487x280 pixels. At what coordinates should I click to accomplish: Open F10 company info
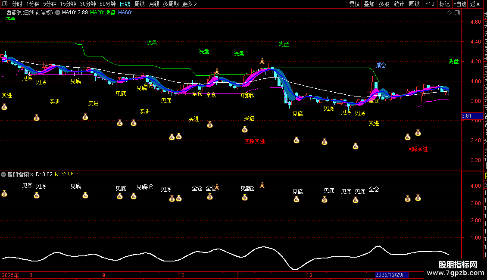click(x=430, y=4)
